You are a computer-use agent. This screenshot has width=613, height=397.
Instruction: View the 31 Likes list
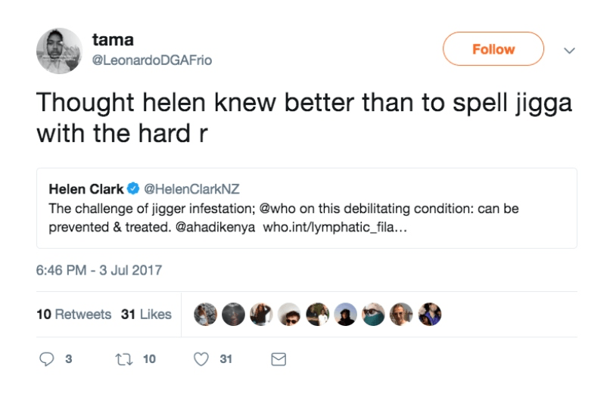(146, 315)
